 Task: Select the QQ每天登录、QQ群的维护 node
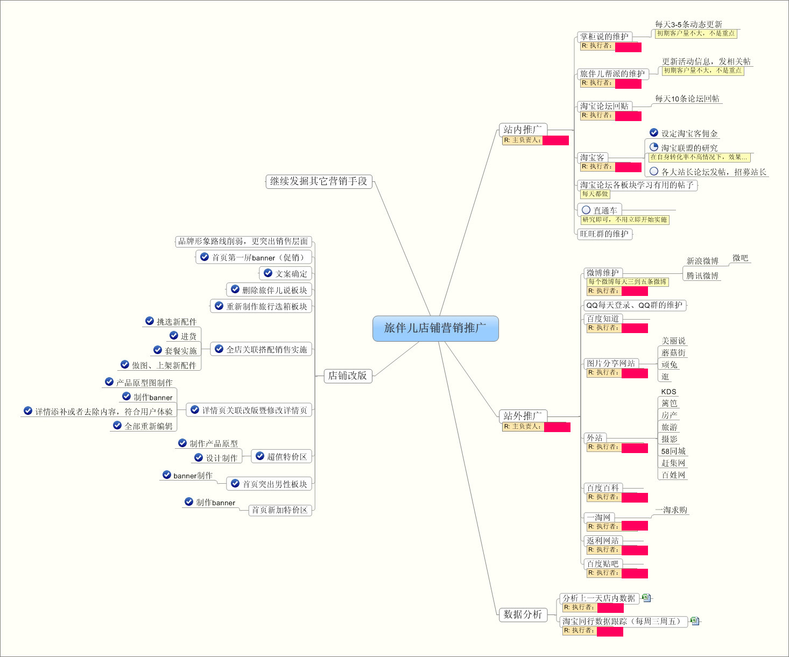pyautogui.click(x=635, y=305)
